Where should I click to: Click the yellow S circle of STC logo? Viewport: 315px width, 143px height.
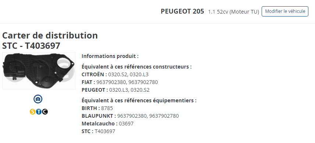pos(32,111)
